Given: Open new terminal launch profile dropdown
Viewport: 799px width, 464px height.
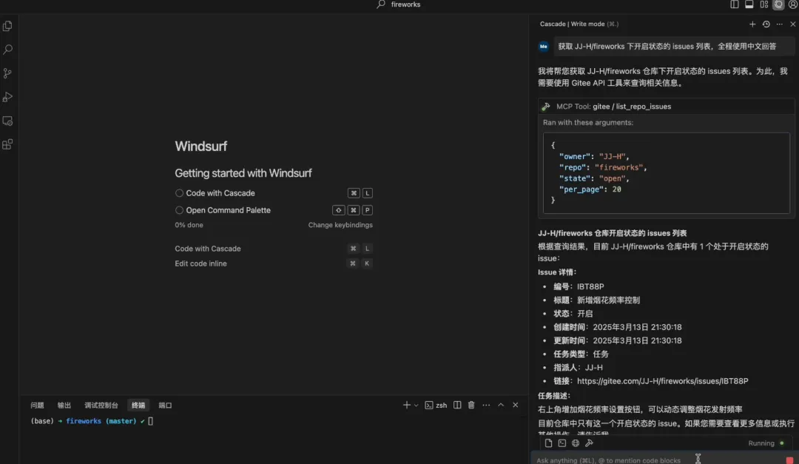Looking at the screenshot, I should click(416, 406).
